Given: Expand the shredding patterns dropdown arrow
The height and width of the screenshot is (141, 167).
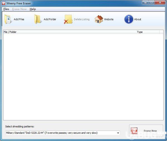Looking at the screenshot, I should tap(118, 133).
